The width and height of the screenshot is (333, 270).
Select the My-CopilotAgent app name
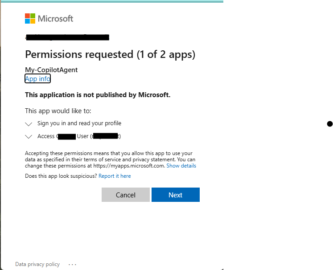pos(51,70)
